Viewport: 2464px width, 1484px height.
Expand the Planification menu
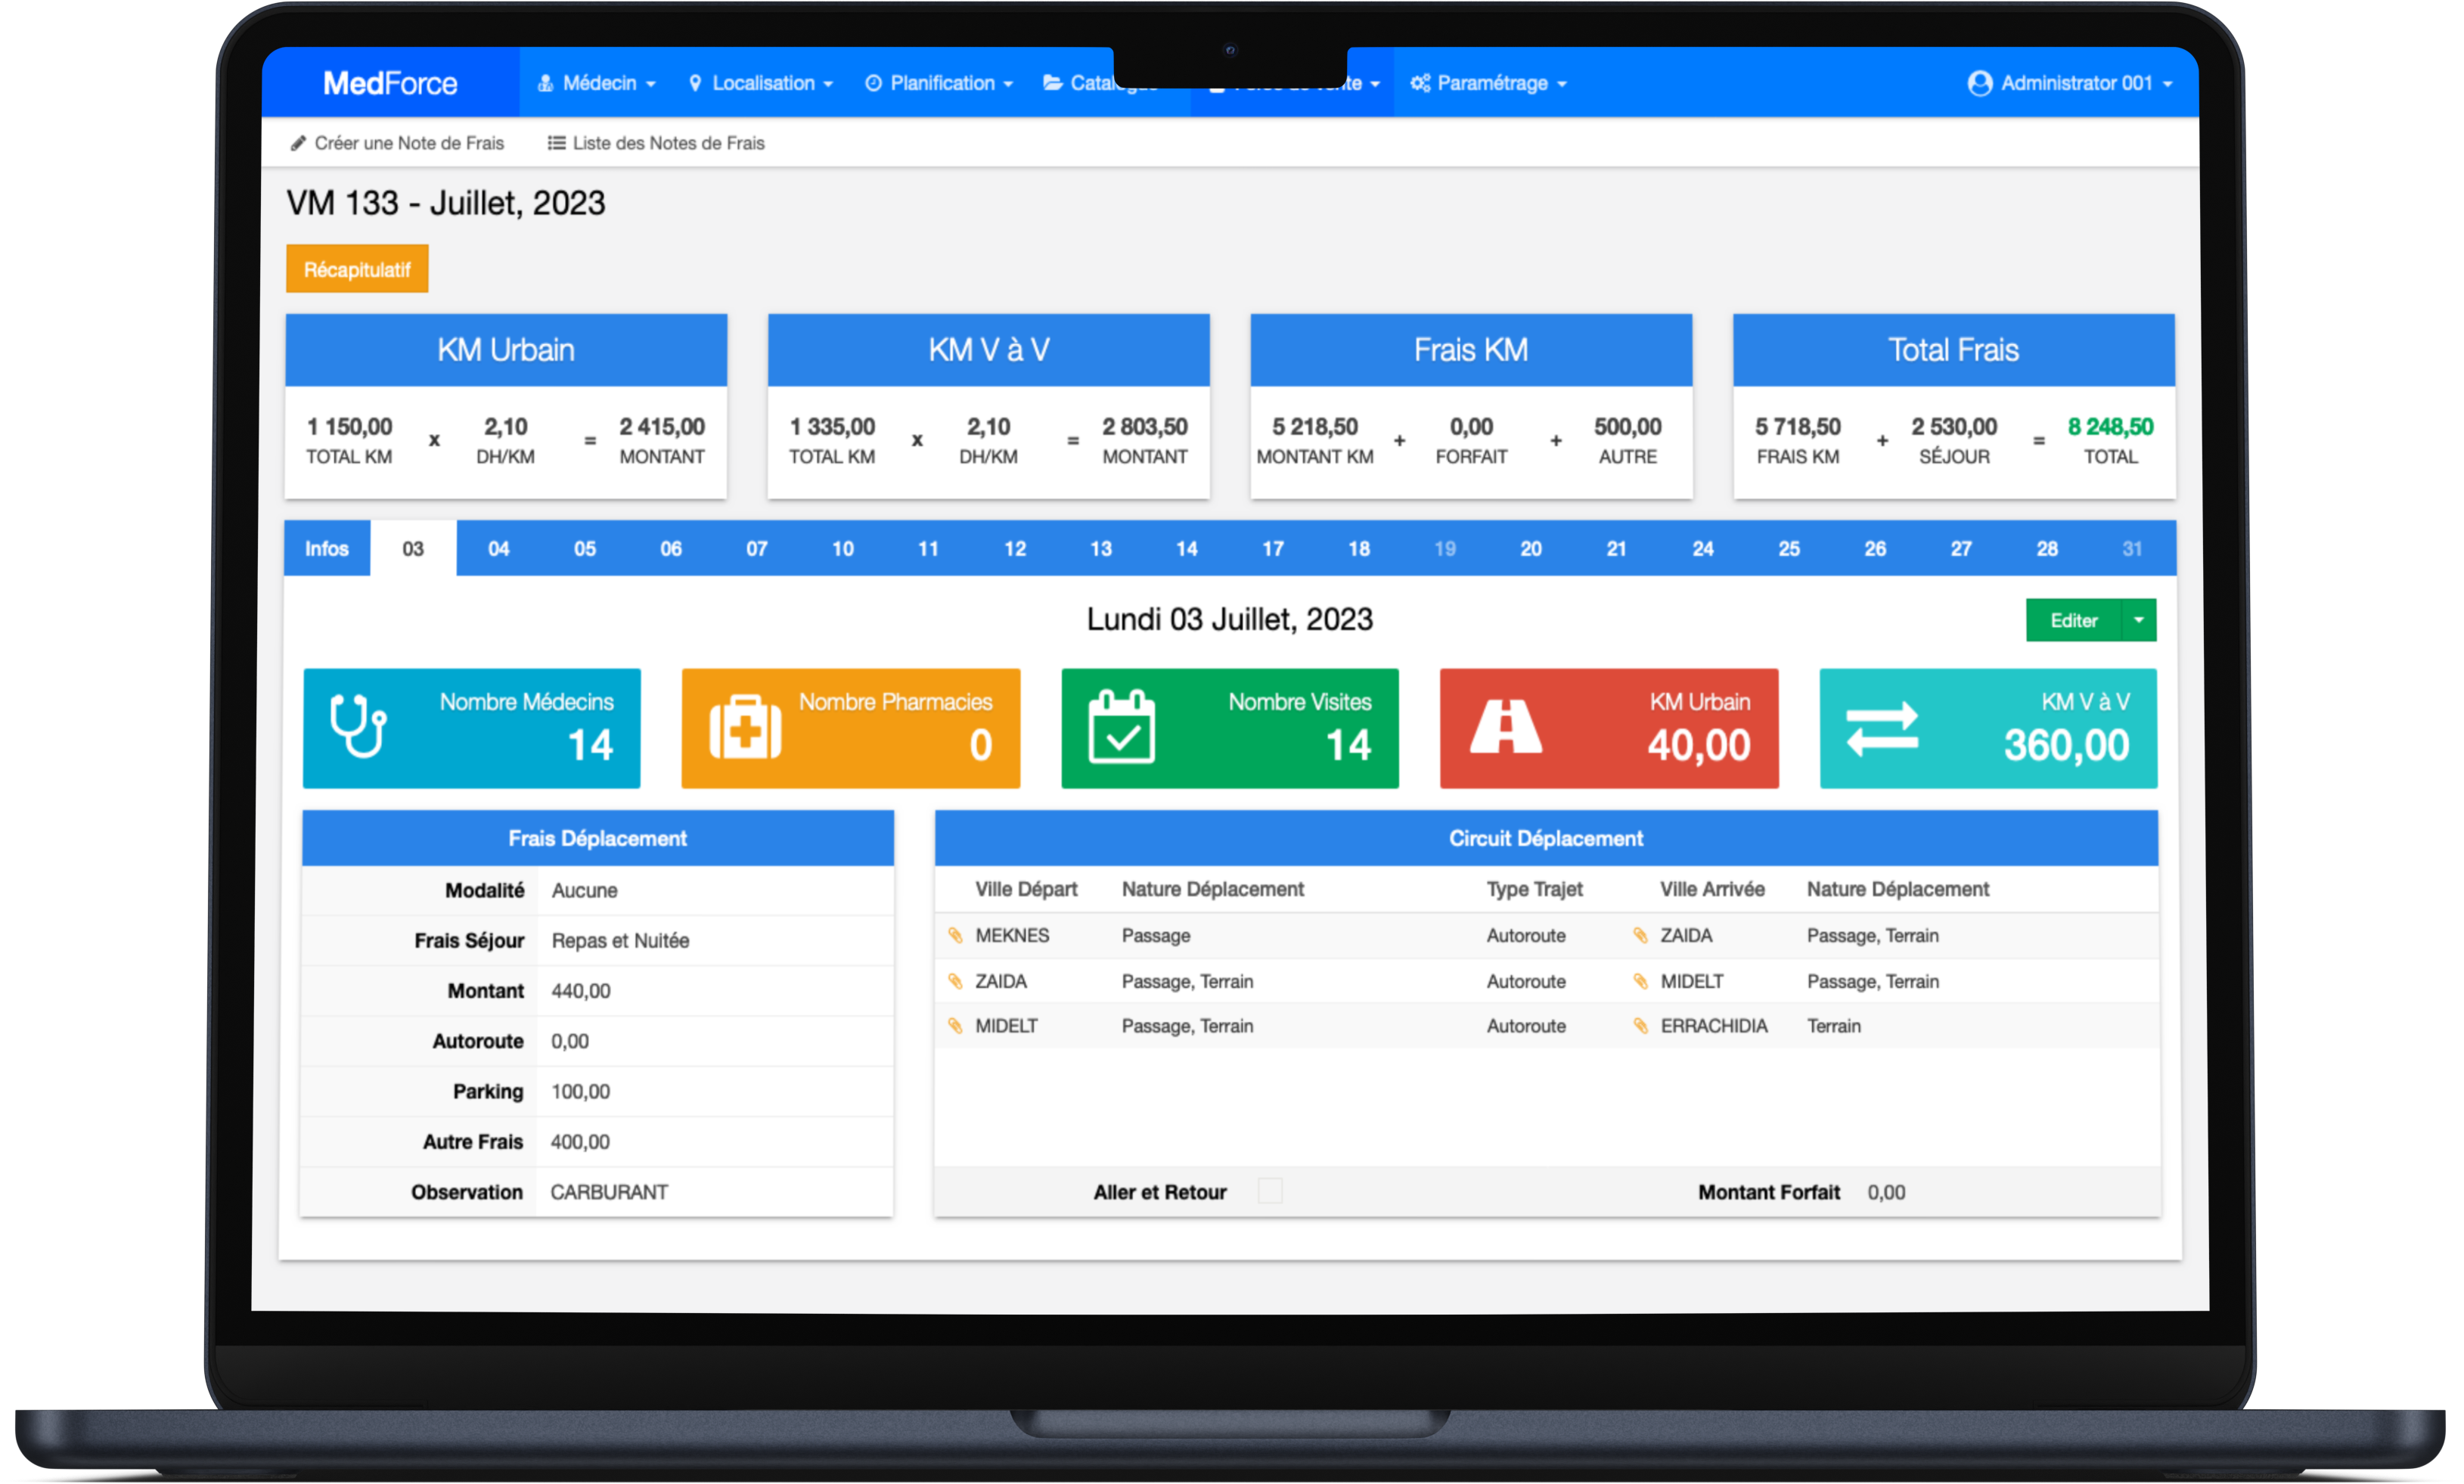(x=939, y=83)
